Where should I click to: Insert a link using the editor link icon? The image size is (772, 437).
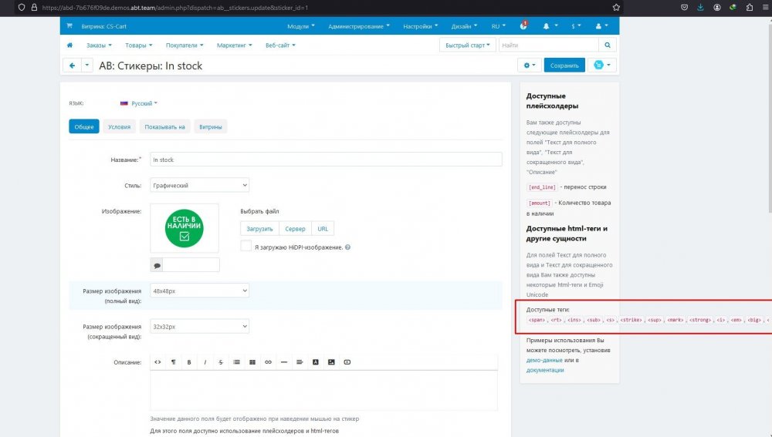point(268,361)
